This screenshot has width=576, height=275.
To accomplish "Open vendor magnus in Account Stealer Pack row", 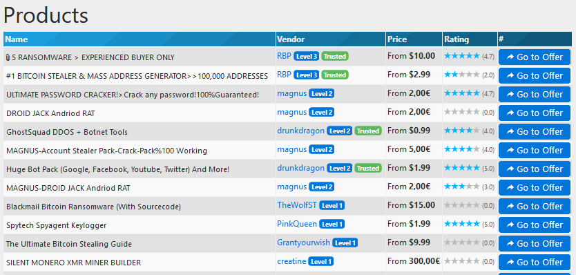I will (291, 149).
